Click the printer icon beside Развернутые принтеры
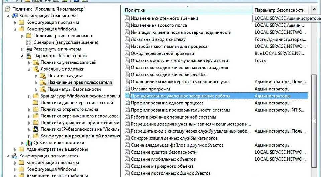 click(x=28, y=49)
